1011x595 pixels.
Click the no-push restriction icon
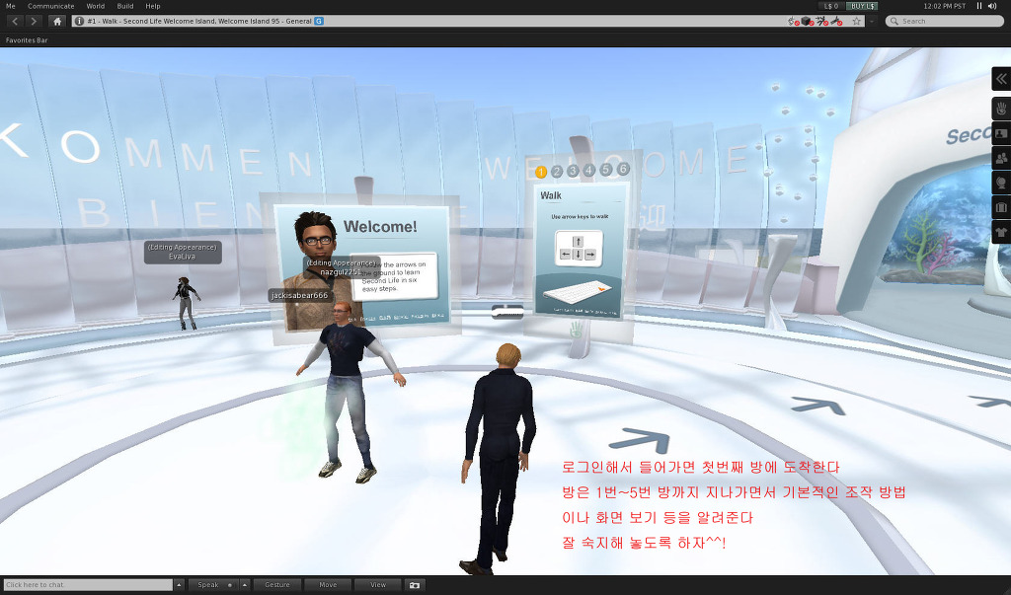pyautogui.click(x=836, y=22)
